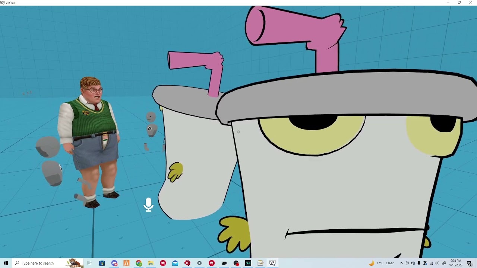Open Meet Now in the system tray
477x268 pixels.
click(x=407, y=263)
